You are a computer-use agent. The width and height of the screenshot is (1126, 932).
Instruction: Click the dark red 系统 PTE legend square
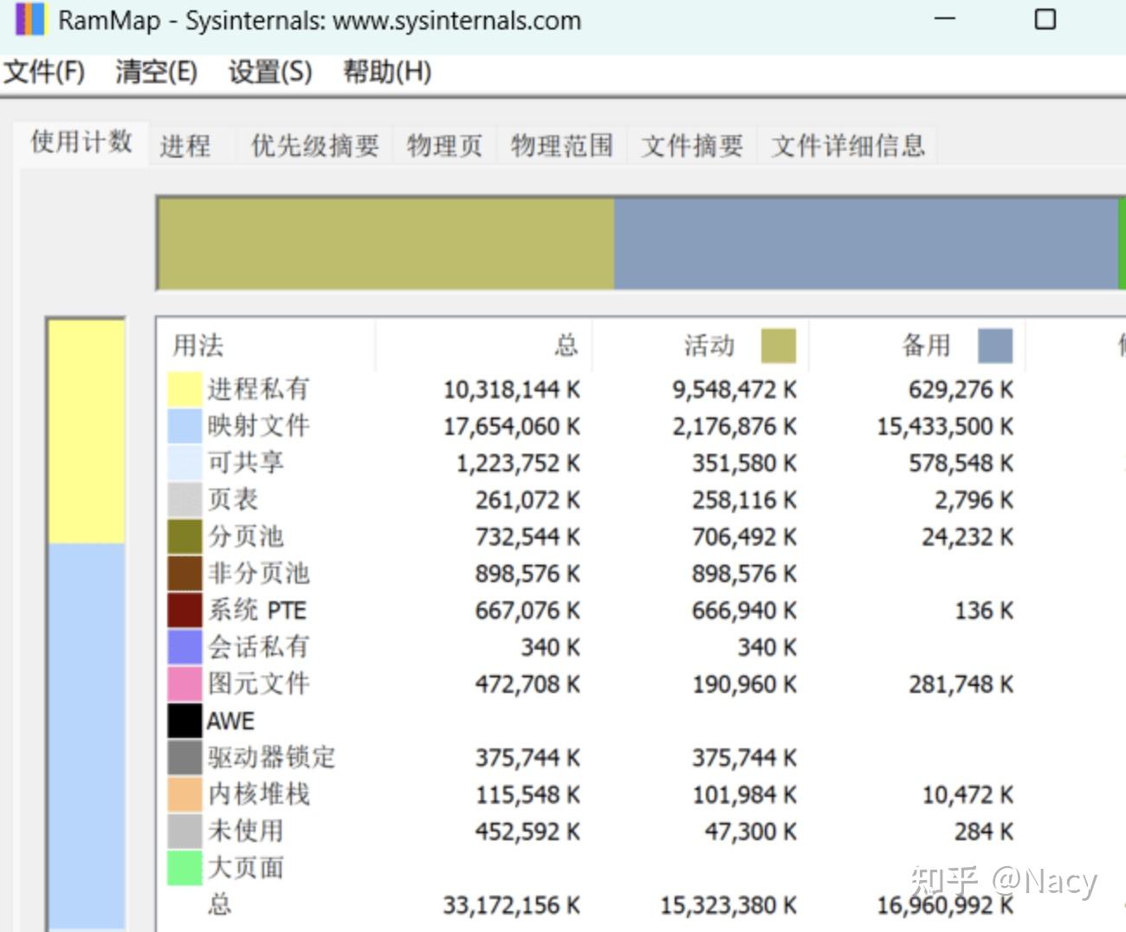click(x=184, y=610)
